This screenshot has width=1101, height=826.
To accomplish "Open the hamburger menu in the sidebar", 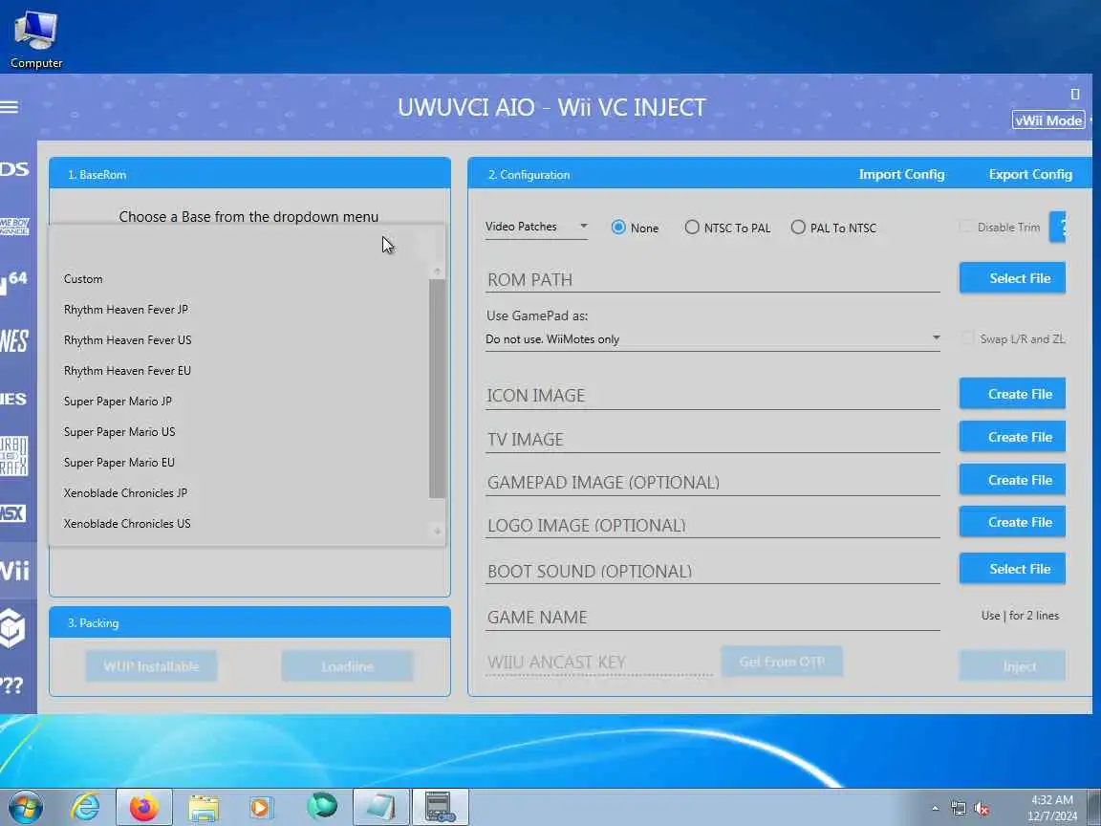I will tap(10, 107).
